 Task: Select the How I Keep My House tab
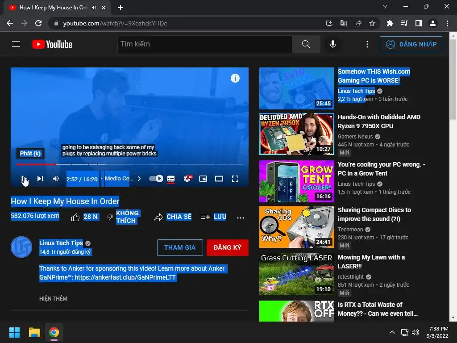[54, 8]
